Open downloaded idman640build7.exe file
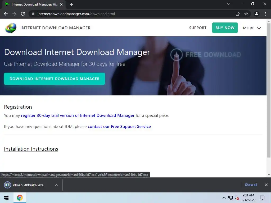This screenshot has height=203, width=271. tap(28, 185)
